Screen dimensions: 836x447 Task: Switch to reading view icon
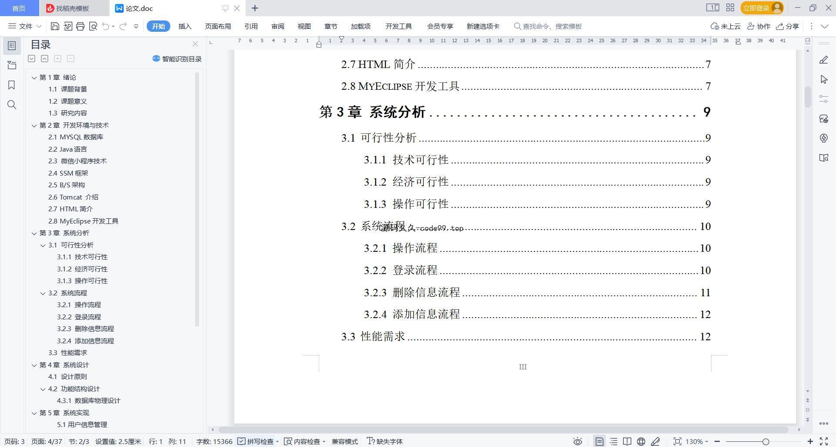click(x=627, y=441)
